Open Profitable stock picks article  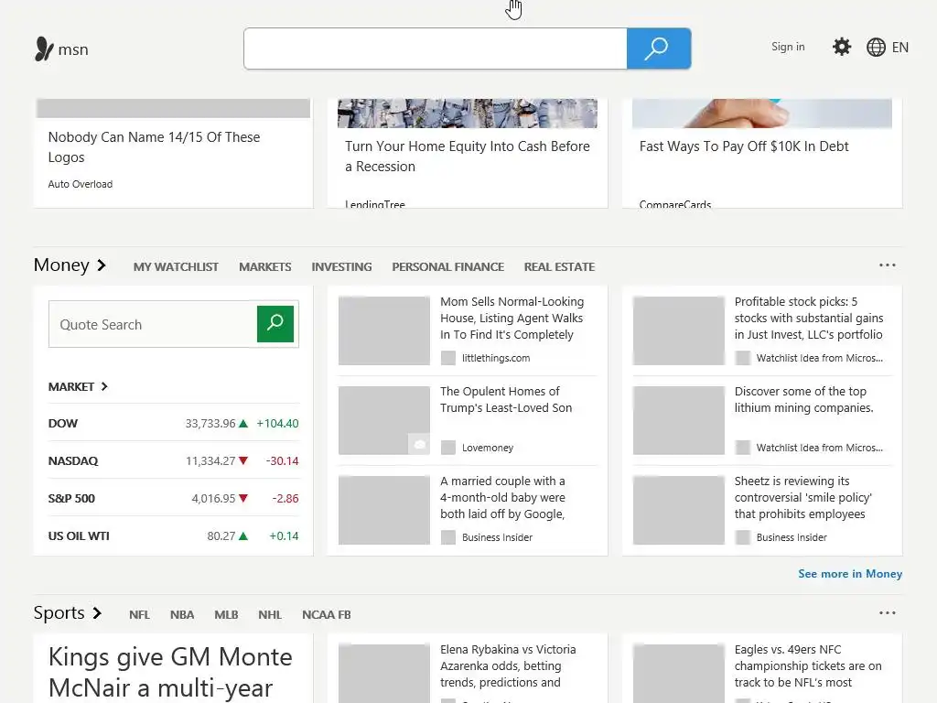point(809,318)
